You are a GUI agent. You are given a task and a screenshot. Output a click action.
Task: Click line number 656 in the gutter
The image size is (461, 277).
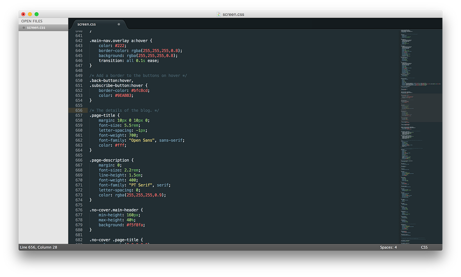79,110
